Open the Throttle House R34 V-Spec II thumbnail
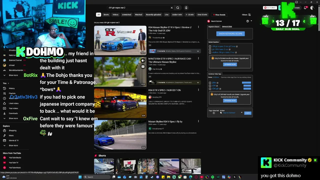The width and height of the screenshot is (320, 180). pos(120,40)
